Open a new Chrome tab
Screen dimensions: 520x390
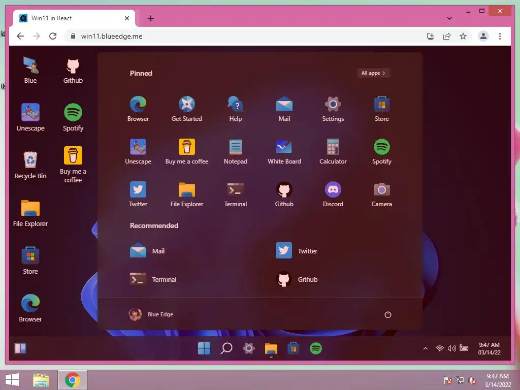(x=150, y=18)
